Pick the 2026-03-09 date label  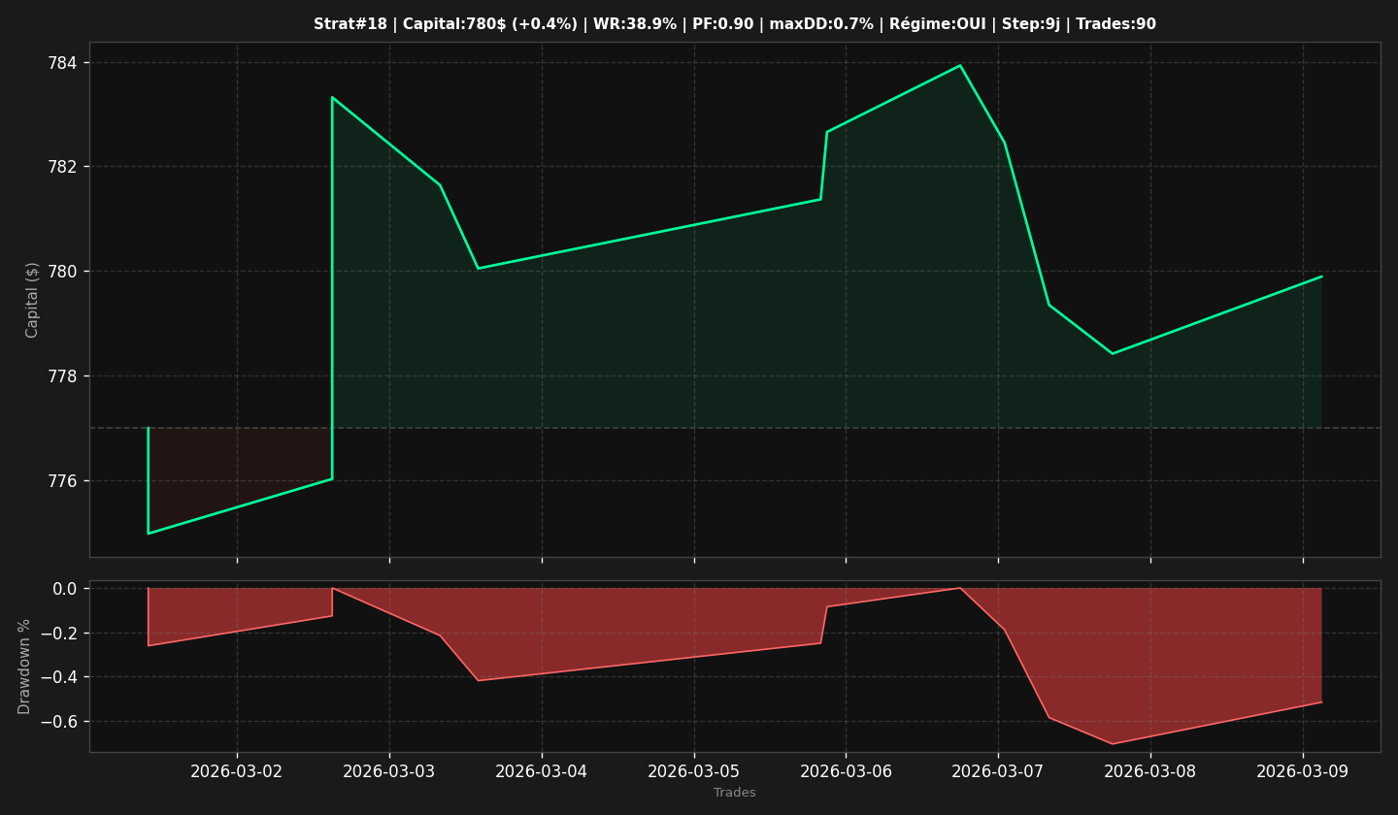coord(1303,771)
